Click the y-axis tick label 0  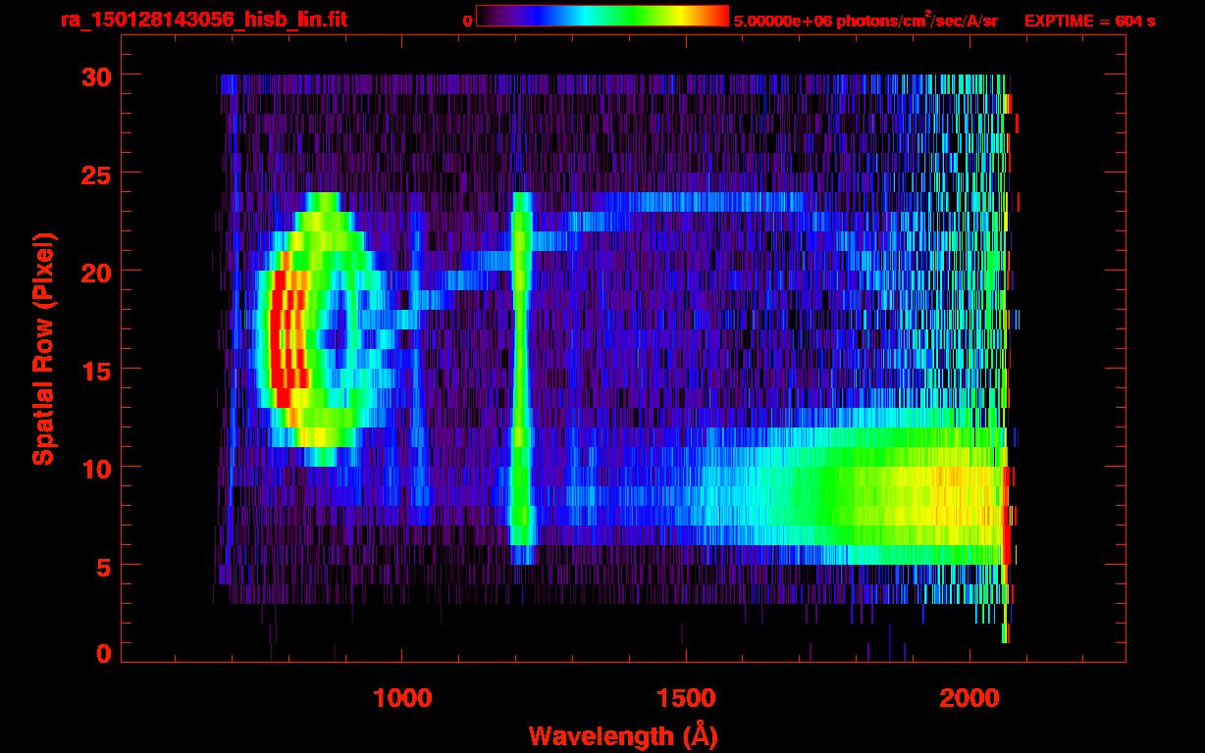[x=103, y=654]
